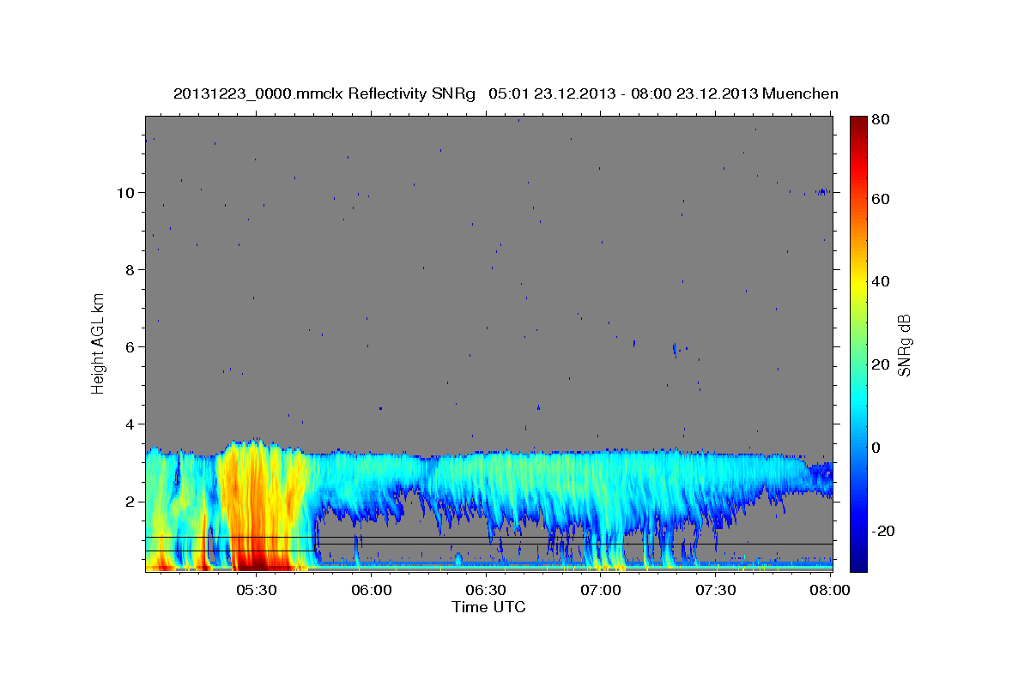This screenshot has height=686, width=1030.
Task: Click the cyan cloud layer above 06:30
Action: click(x=486, y=480)
